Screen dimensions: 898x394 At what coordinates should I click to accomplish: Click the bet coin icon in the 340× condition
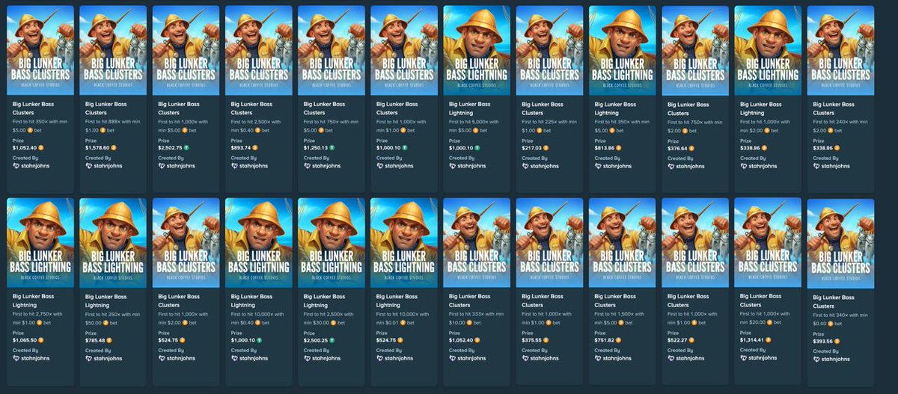pos(830,324)
